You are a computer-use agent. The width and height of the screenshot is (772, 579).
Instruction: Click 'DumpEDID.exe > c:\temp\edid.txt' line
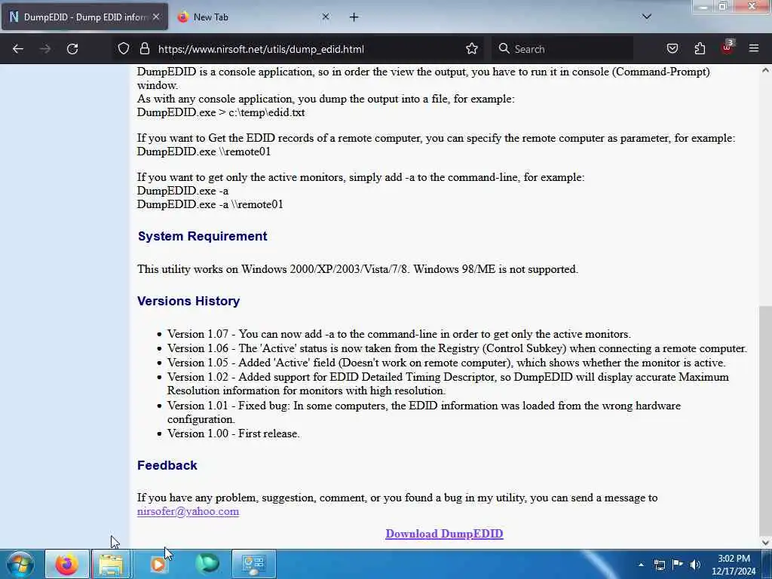(x=221, y=112)
